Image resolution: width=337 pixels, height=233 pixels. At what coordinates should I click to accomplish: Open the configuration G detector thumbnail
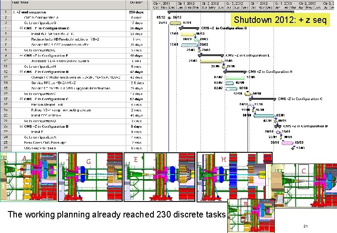tap(90, 177)
